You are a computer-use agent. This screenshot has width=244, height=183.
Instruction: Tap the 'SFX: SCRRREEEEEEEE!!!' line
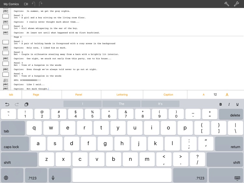27,80
